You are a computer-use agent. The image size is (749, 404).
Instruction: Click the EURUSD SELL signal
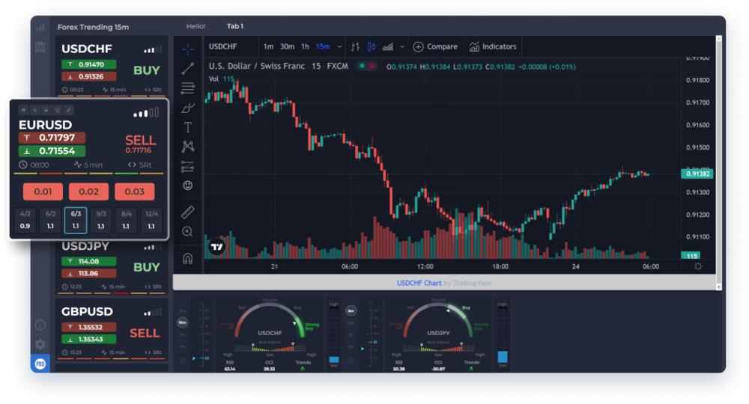[x=141, y=140]
